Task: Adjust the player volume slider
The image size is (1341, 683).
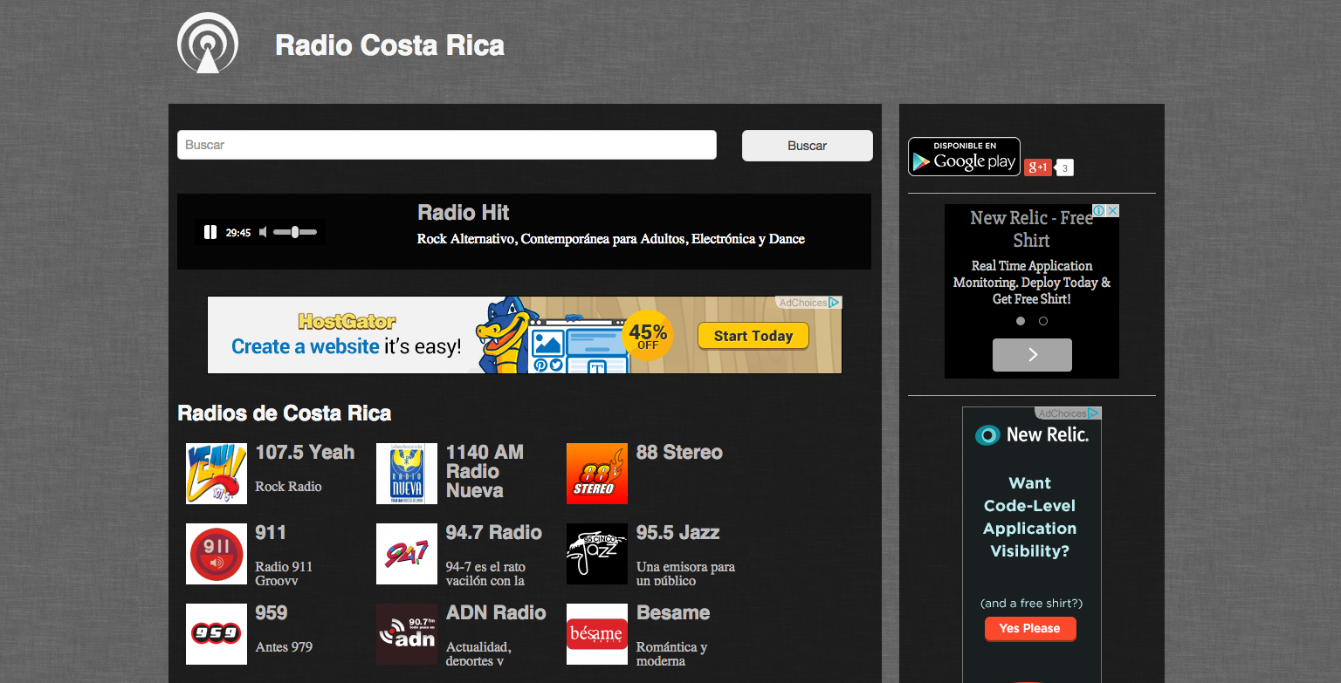Action: [295, 232]
